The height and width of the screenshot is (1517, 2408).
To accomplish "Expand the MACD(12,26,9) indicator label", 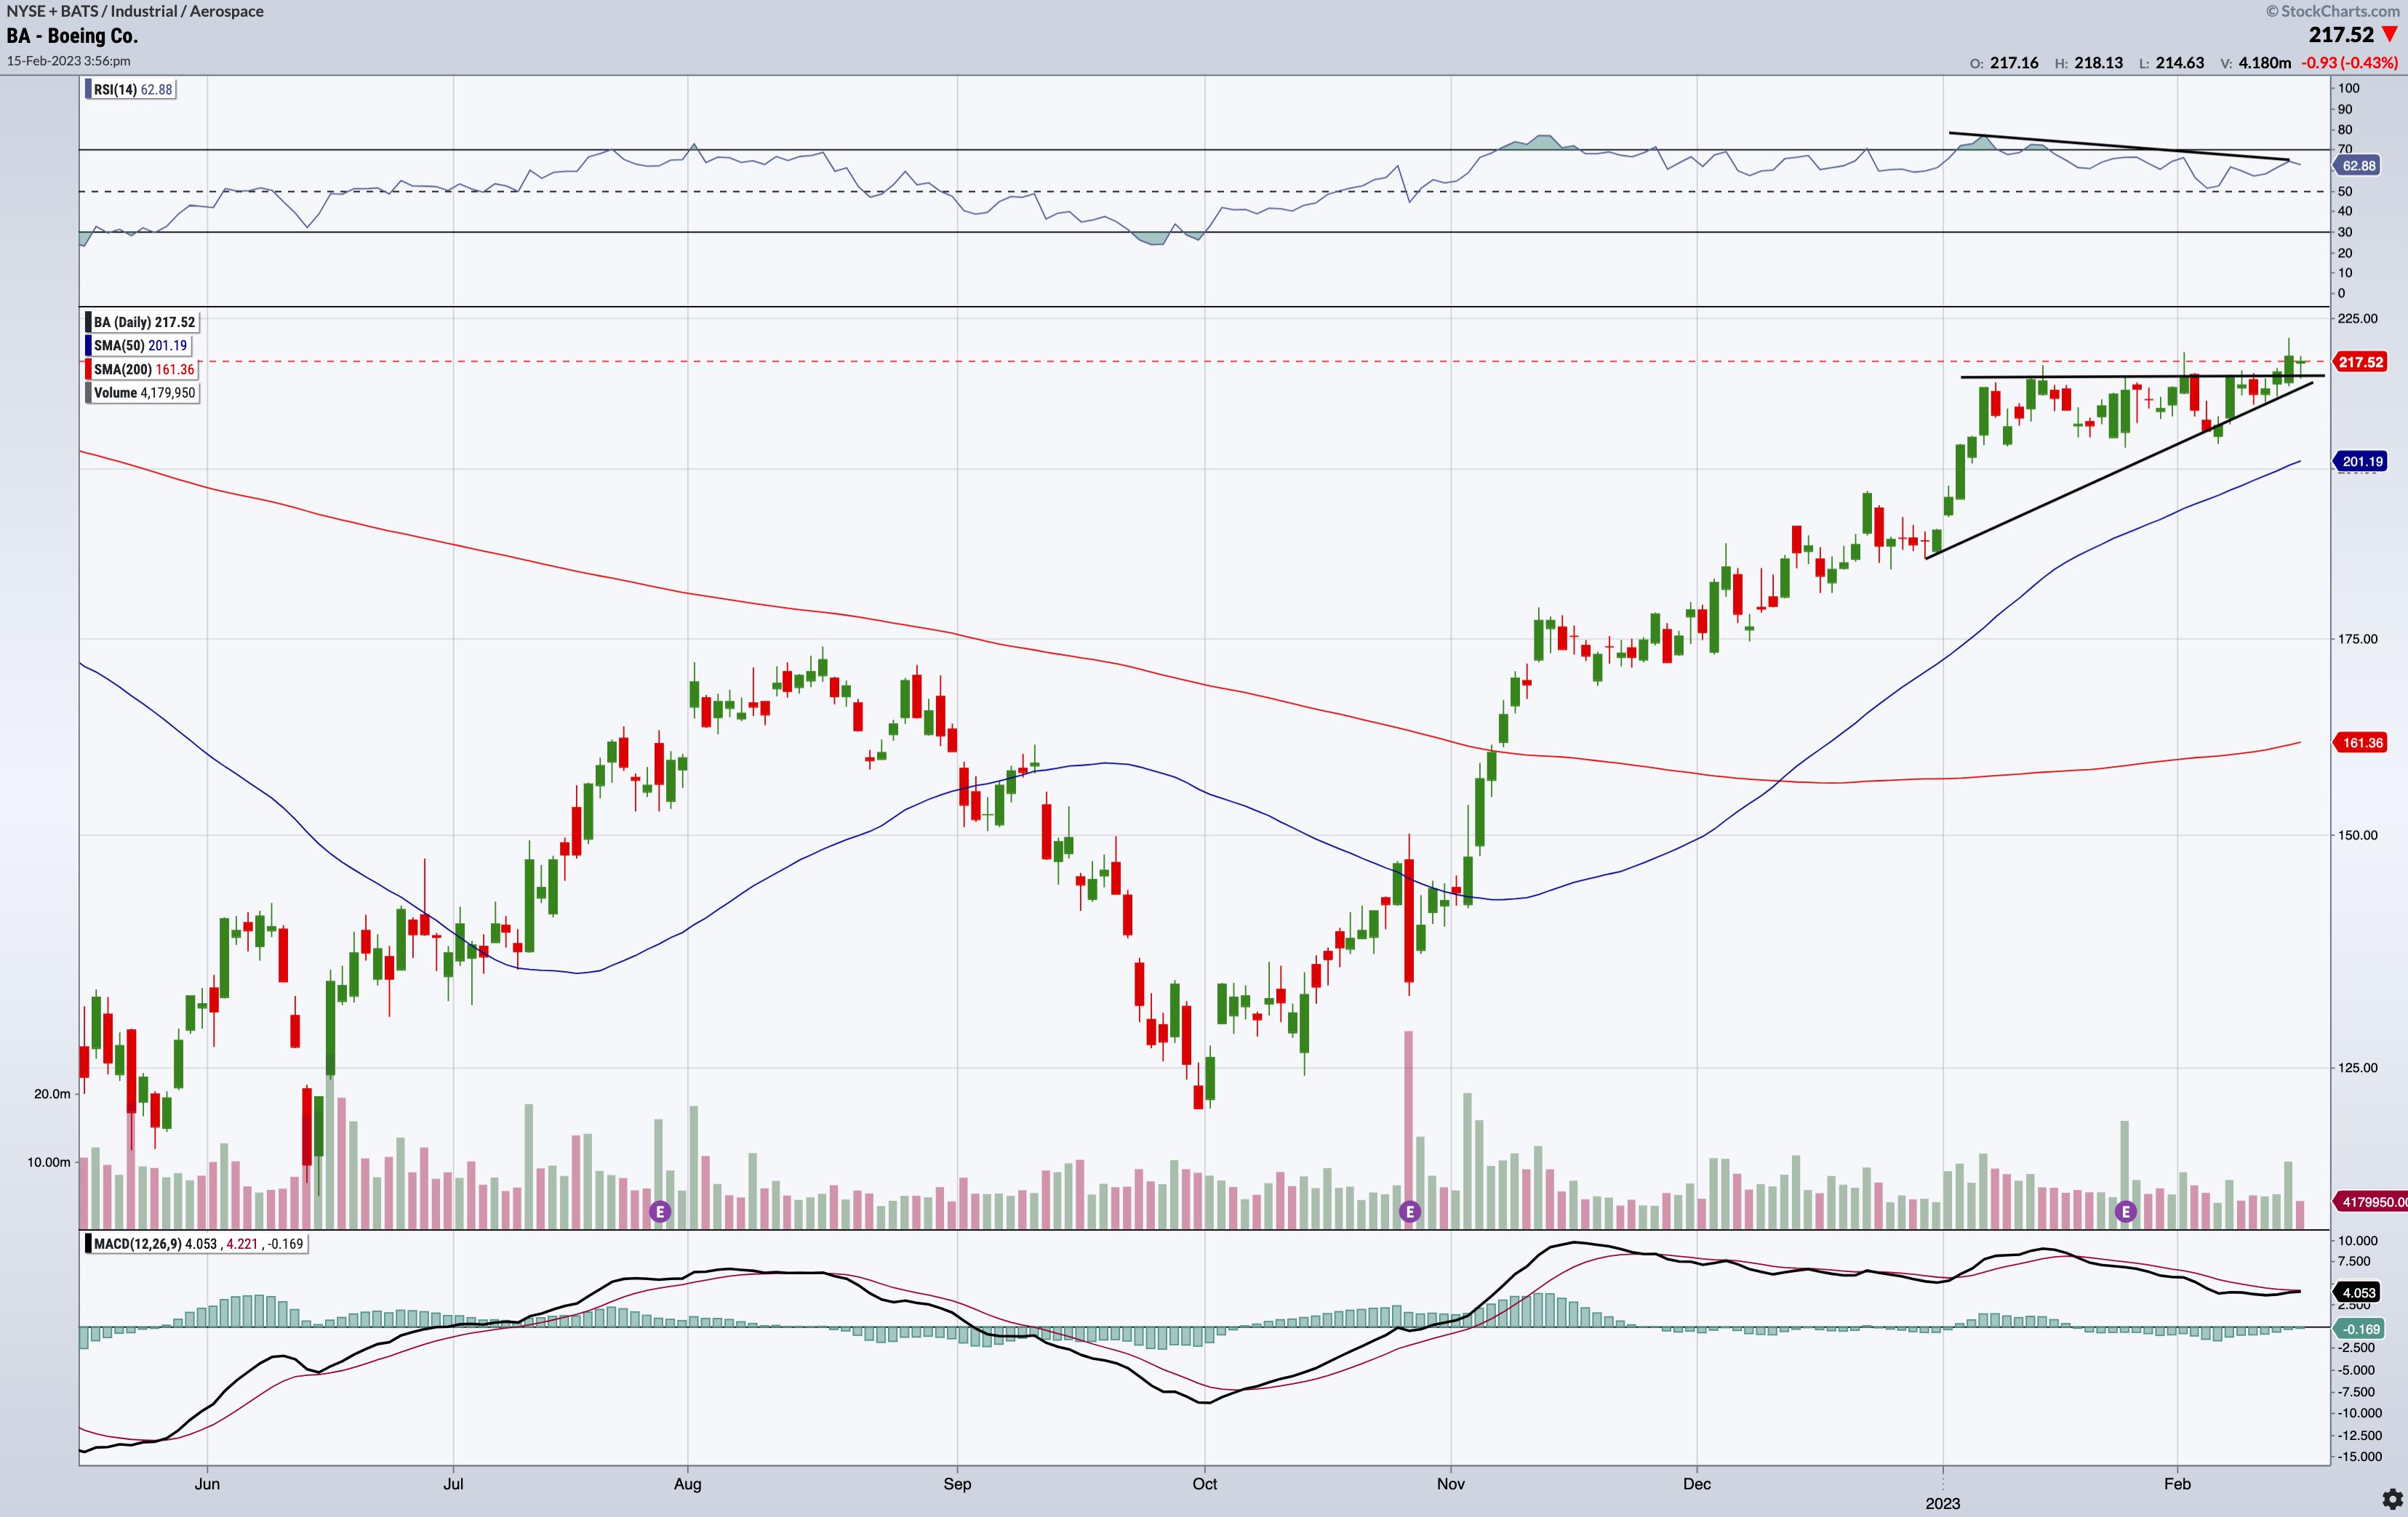I will pos(197,1244).
